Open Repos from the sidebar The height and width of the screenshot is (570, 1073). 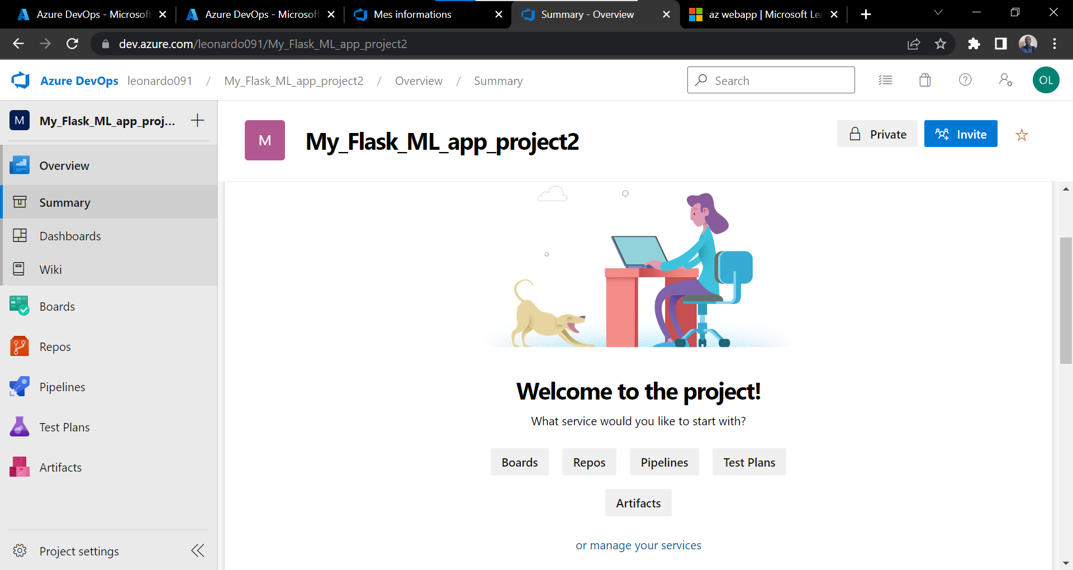tap(55, 346)
